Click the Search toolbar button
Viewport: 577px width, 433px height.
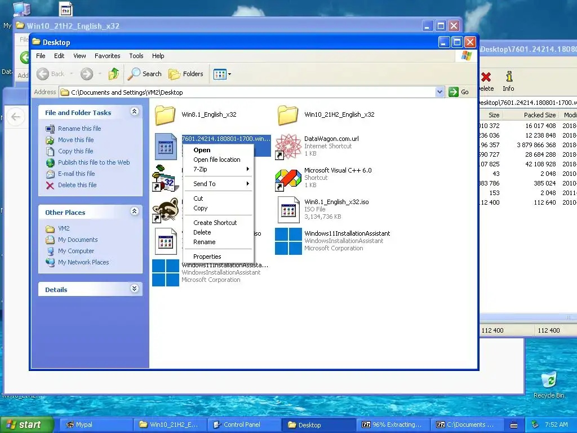point(145,74)
